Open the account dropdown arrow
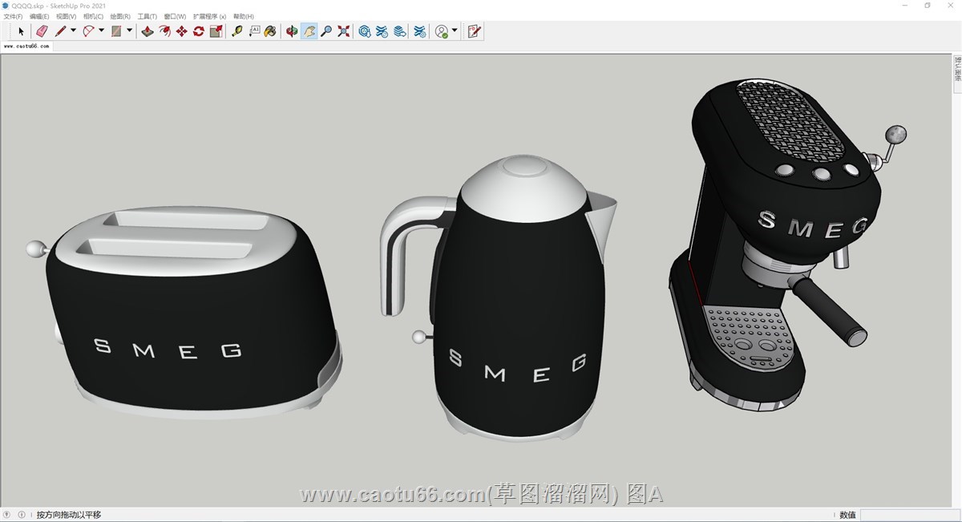This screenshot has width=962, height=522. (x=455, y=31)
